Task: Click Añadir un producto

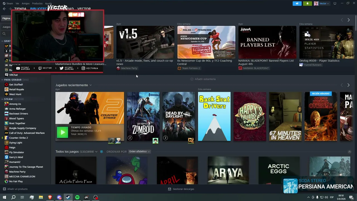Action: click(17, 189)
